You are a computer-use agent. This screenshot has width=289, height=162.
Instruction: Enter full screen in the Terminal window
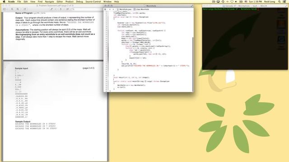tap(286, 6)
